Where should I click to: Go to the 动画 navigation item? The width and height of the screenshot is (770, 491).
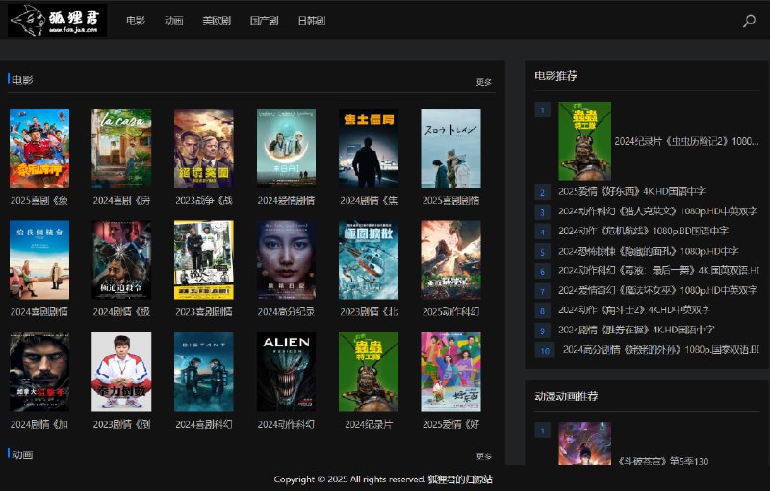(x=173, y=21)
